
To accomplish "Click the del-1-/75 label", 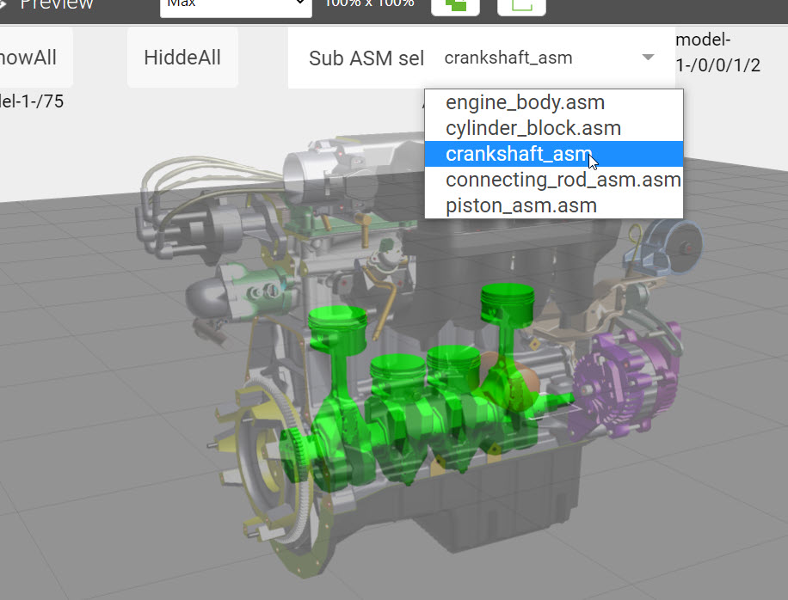I will pyautogui.click(x=32, y=101).
